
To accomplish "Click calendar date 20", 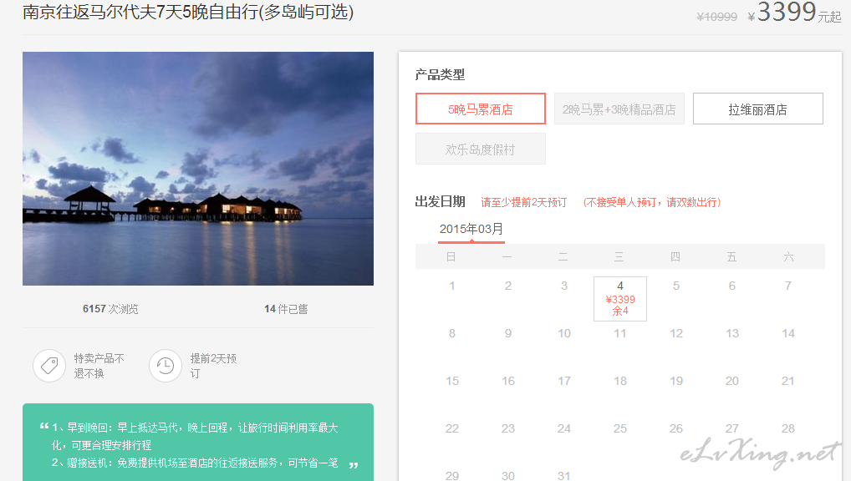I will click(x=732, y=382).
